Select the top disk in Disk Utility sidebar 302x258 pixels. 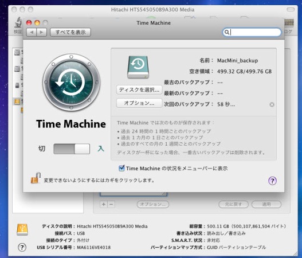pyautogui.click(x=17, y=52)
